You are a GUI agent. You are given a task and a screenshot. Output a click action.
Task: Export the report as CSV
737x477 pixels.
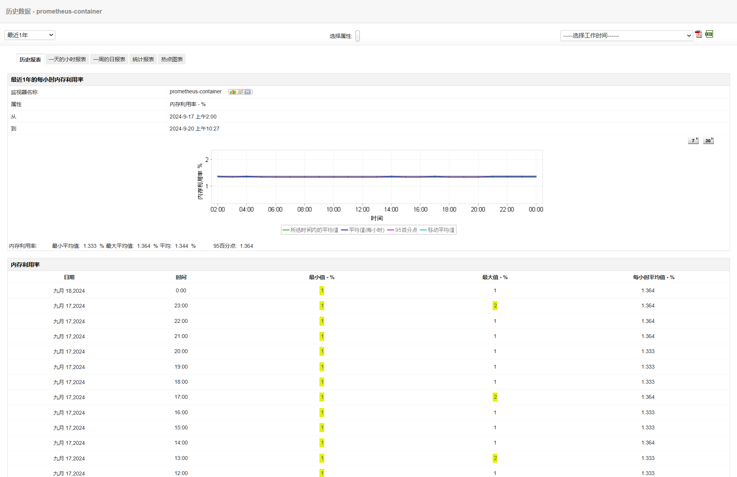click(709, 34)
